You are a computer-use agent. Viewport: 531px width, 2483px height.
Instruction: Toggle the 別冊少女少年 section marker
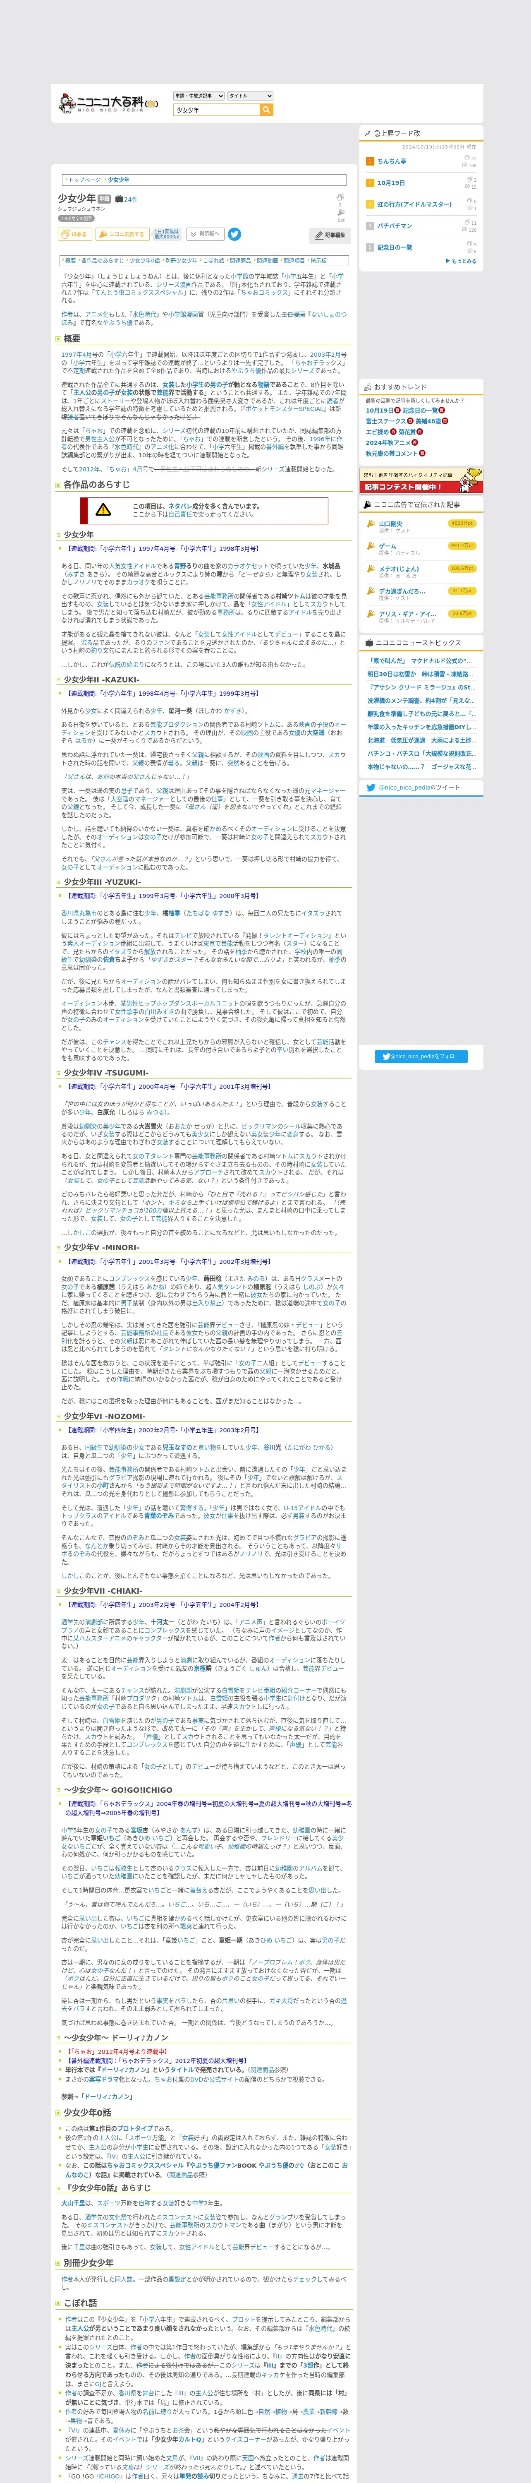click(58, 2263)
